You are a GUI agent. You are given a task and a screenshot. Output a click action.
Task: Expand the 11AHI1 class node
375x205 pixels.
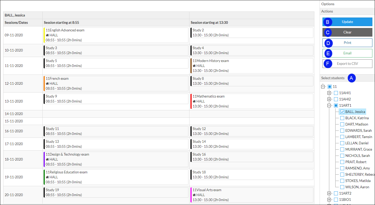tap(329, 93)
